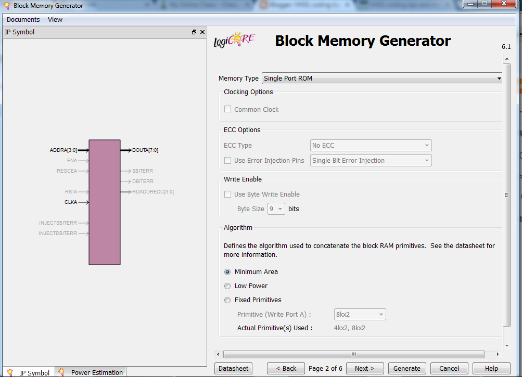522x377 pixels.
Task: Open the Documents menu
Action: [x=23, y=19]
